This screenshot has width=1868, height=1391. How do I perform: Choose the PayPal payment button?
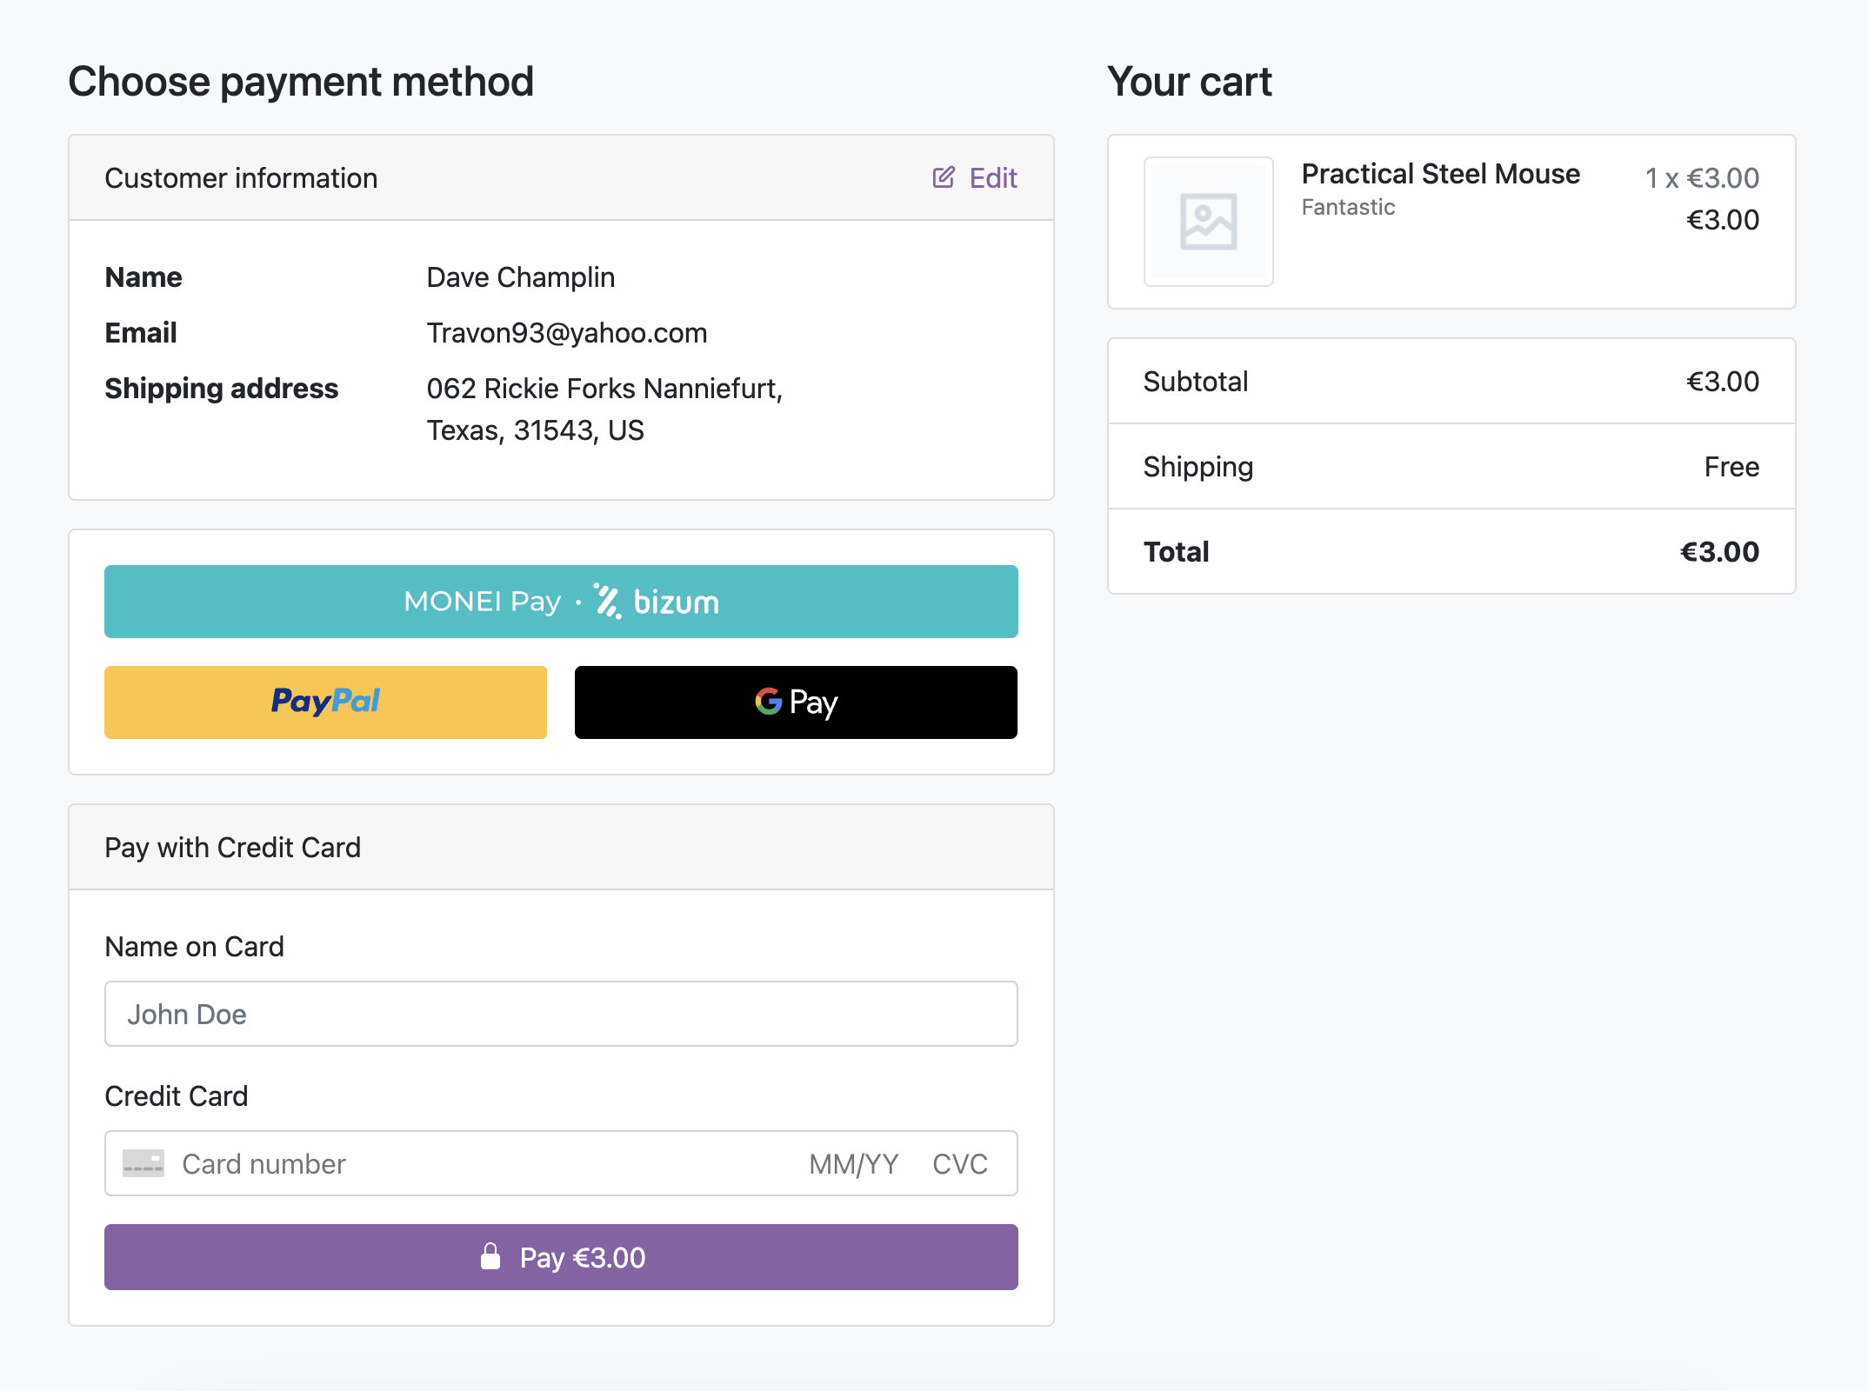(x=325, y=702)
